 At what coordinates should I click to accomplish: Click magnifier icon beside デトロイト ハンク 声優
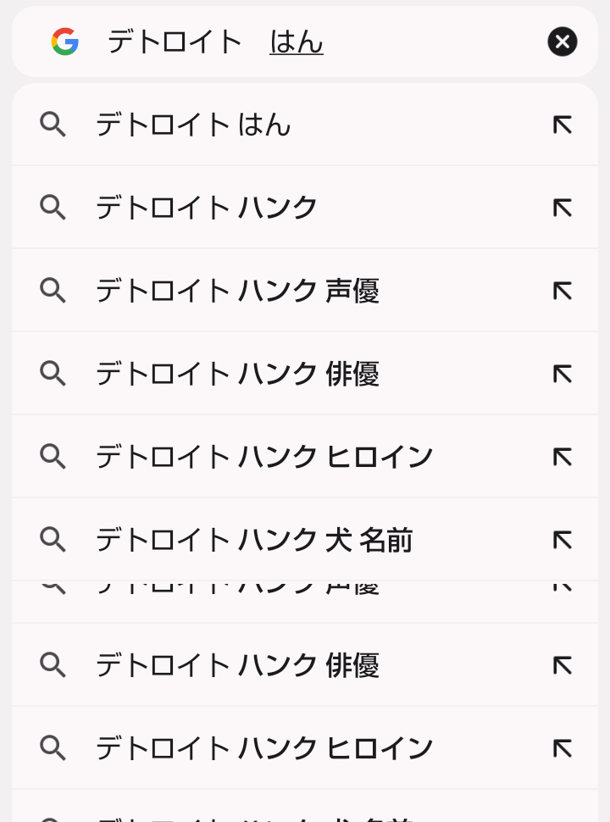53,291
